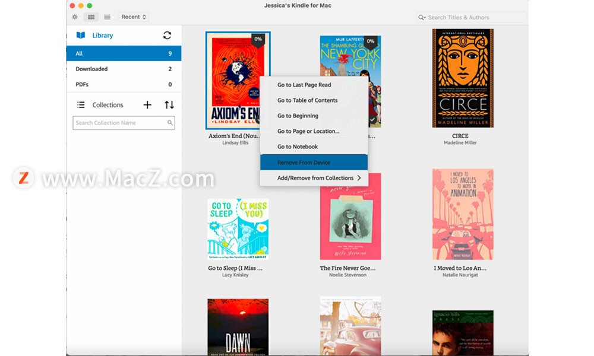Expand Add/Remove from Collections submenu
Viewport: 594px width, 356px height.
pyautogui.click(x=314, y=178)
